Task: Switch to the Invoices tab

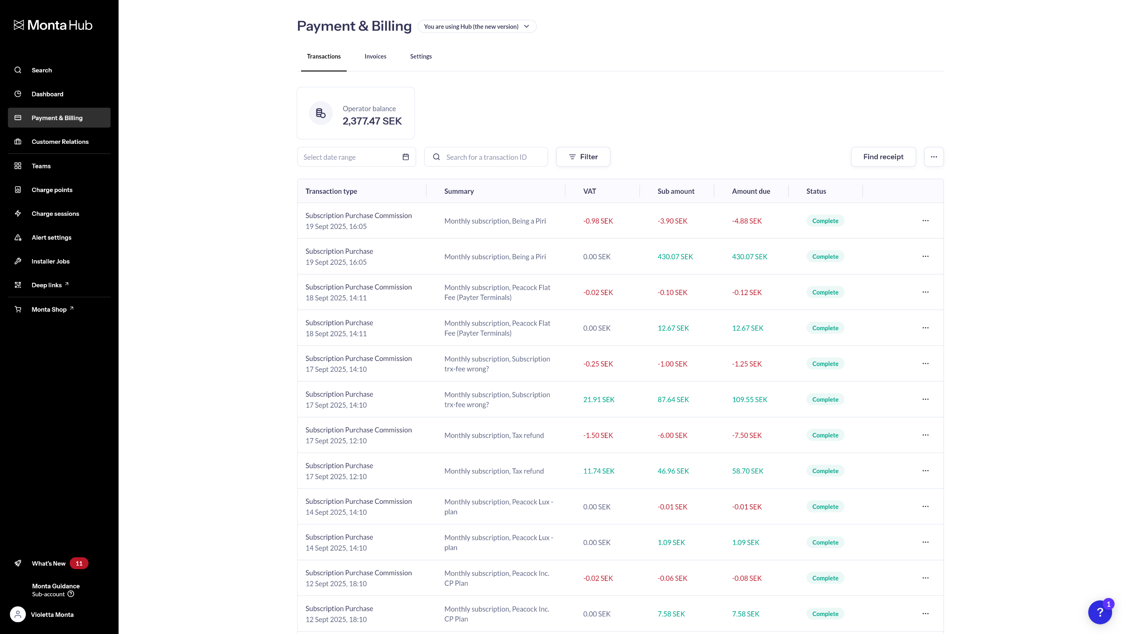Action: [375, 57]
